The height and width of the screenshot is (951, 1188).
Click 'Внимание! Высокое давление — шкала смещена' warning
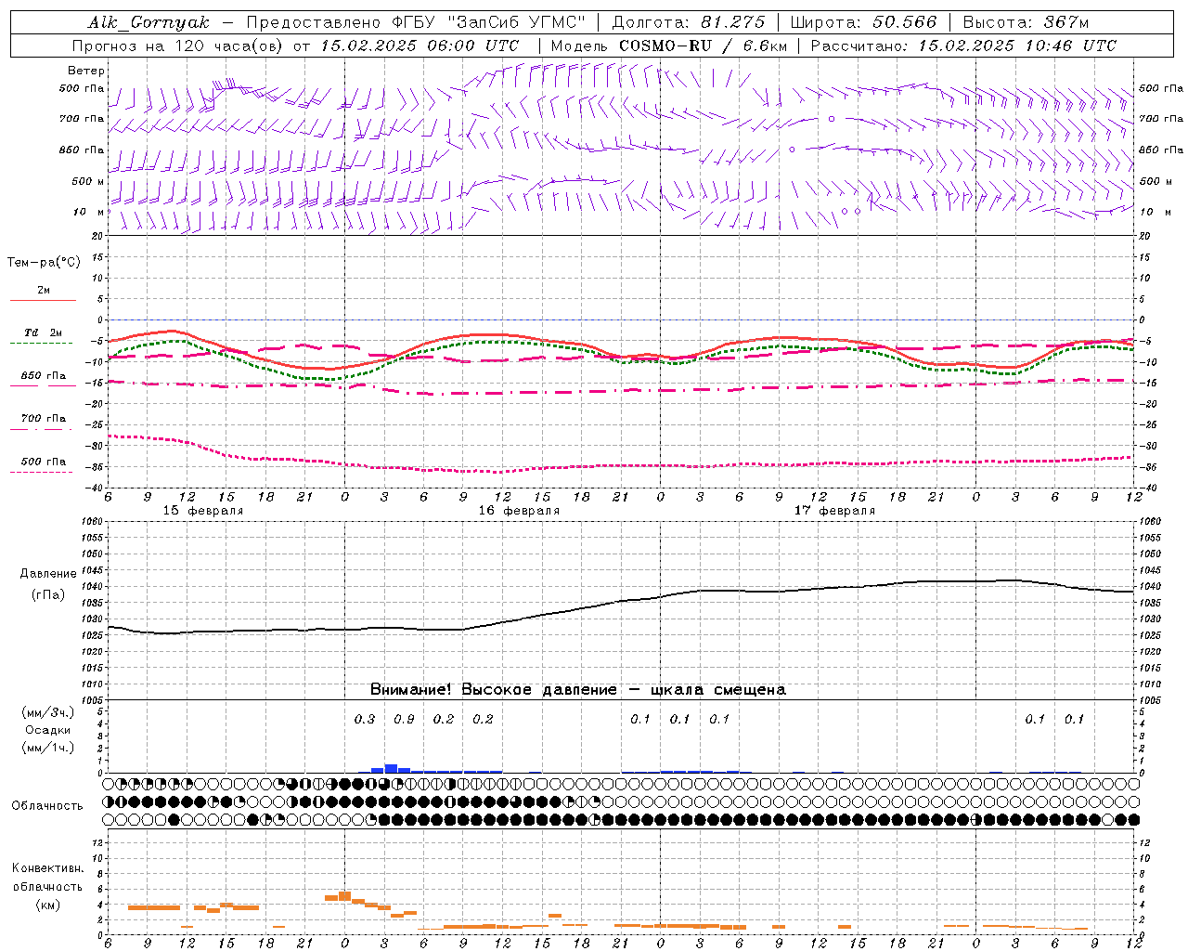(578, 690)
